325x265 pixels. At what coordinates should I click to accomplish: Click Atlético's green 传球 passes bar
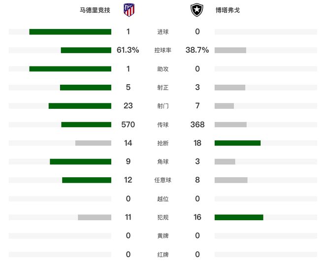[86, 125]
